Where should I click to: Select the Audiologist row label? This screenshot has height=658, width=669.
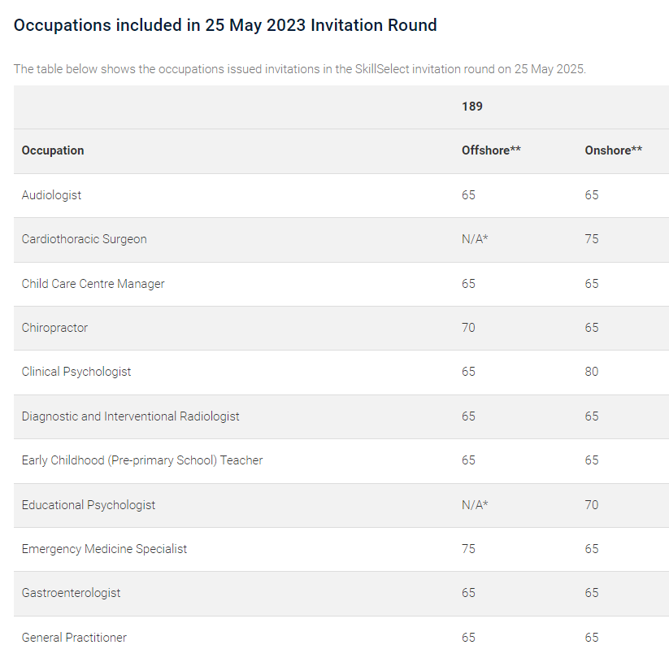pyautogui.click(x=52, y=195)
